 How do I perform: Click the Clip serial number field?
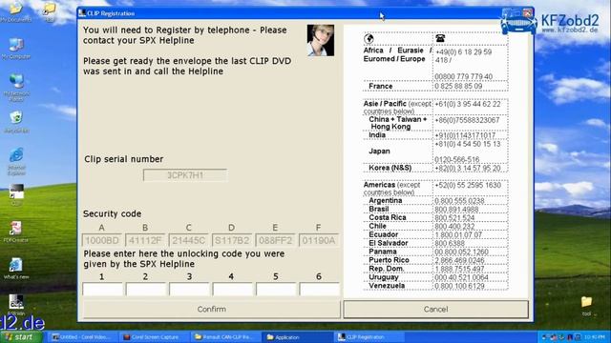click(x=185, y=175)
